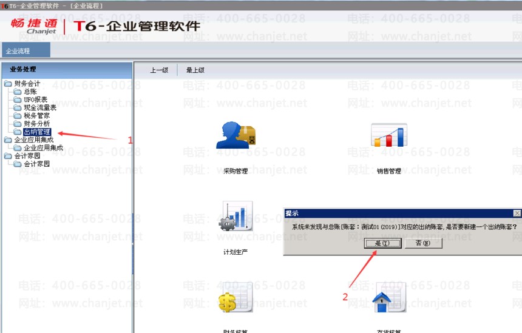Screen dimensions: 522x333
Task: Click the 畅捷通 Chanjet logo
Action: click(34, 27)
